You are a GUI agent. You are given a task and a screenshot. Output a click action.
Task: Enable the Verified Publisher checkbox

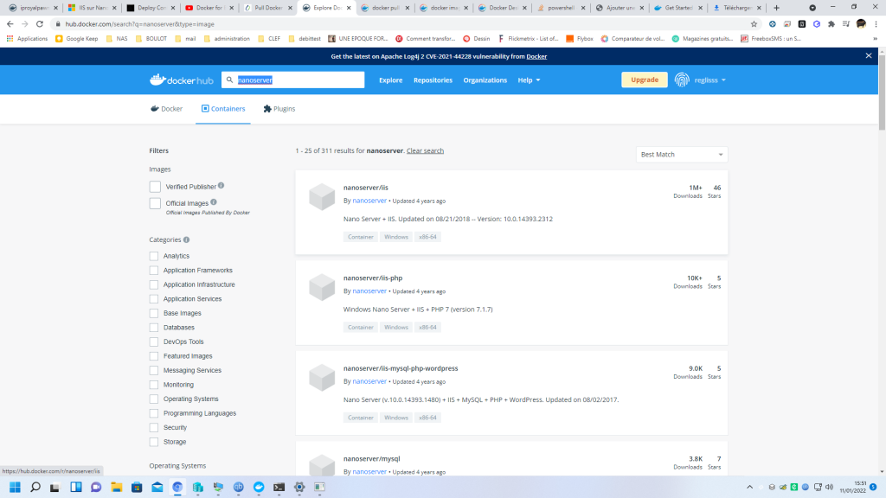(x=155, y=187)
